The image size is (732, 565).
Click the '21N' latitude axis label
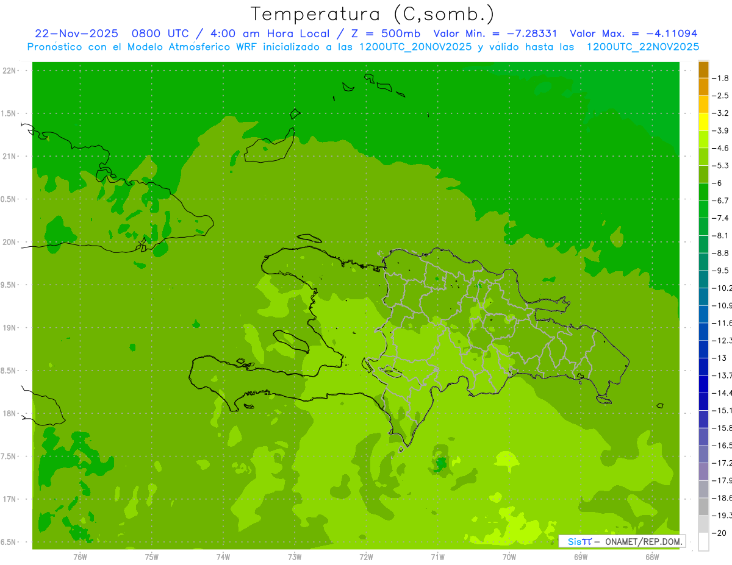[10, 157]
